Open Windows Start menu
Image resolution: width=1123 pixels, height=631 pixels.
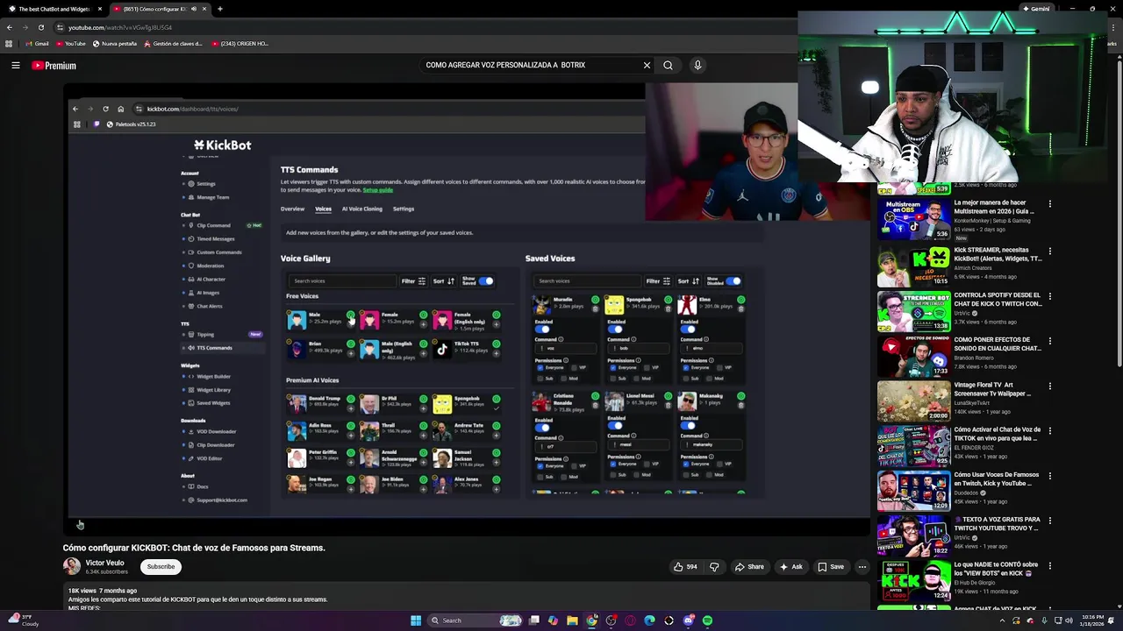click(x=415, y=620)
